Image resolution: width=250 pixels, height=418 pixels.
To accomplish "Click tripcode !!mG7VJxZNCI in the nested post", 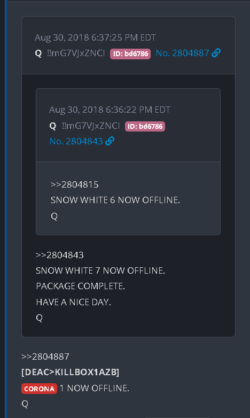I will click(91, 126).
